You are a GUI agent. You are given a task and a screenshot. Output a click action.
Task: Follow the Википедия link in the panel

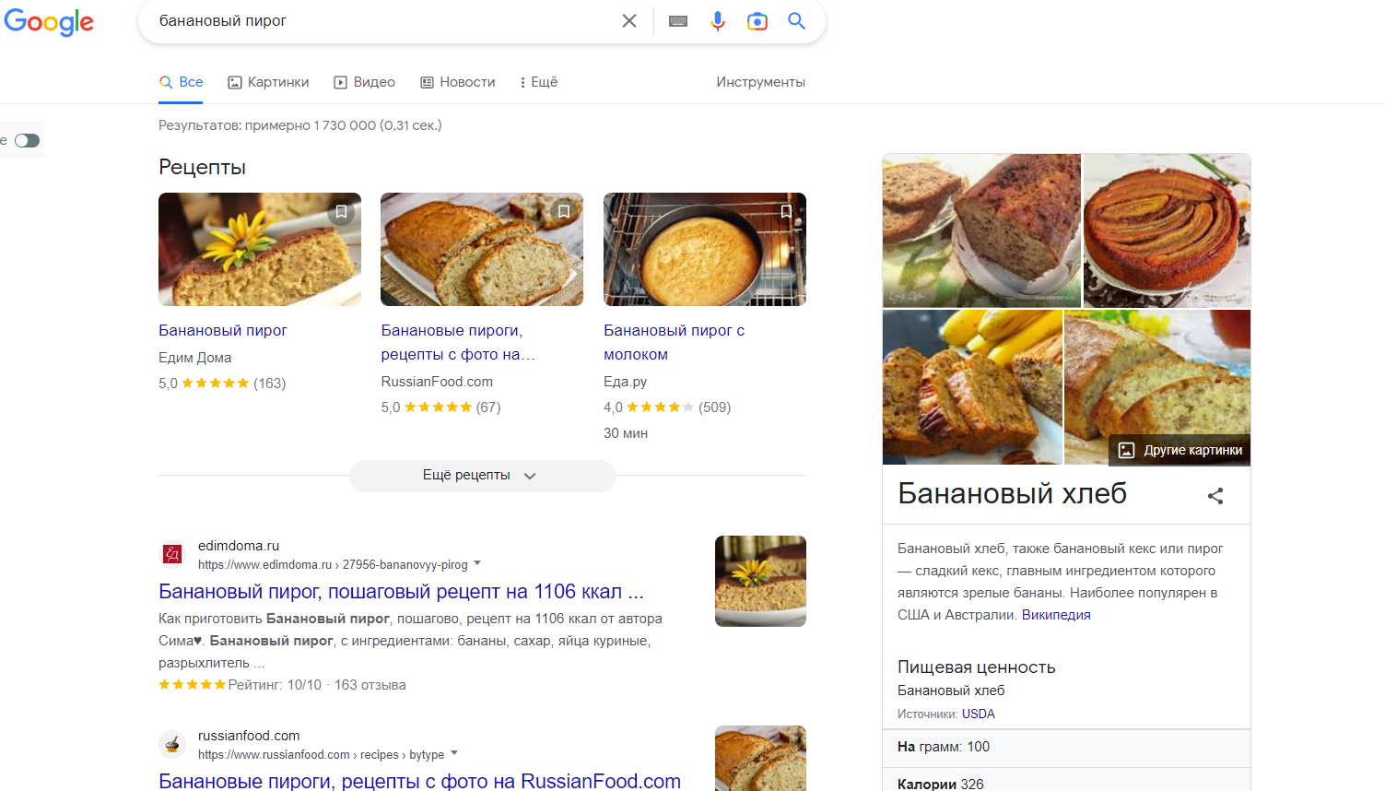(x=1056, y=615)
